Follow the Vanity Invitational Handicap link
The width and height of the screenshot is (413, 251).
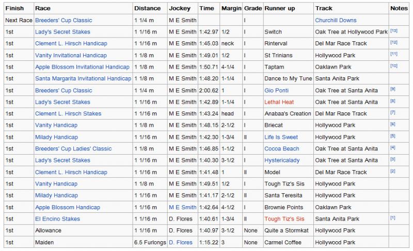pos(71,55)
